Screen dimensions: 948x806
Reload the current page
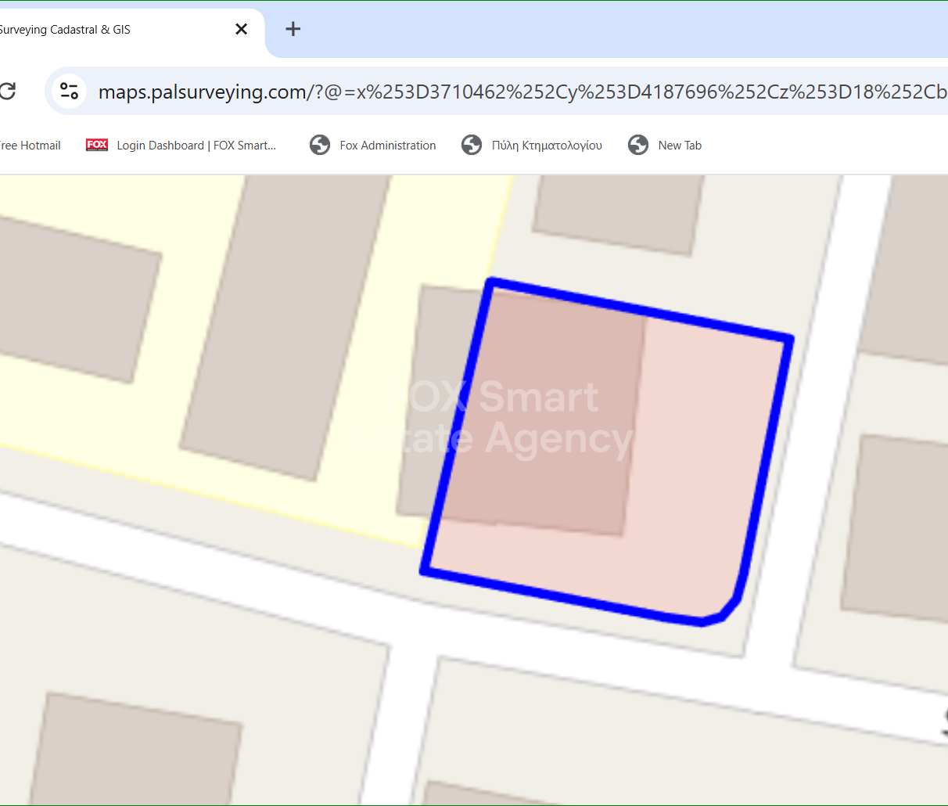pos(7,91)
